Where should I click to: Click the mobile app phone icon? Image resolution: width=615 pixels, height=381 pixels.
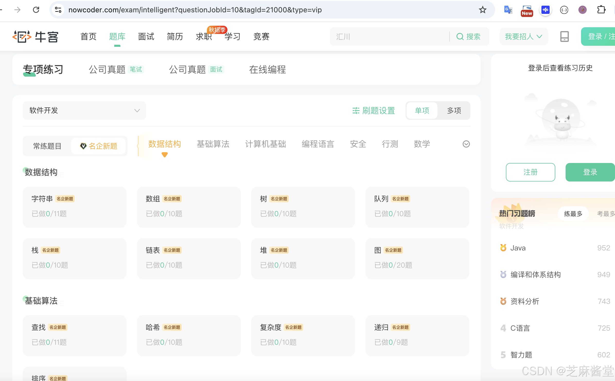pos(564,37)
